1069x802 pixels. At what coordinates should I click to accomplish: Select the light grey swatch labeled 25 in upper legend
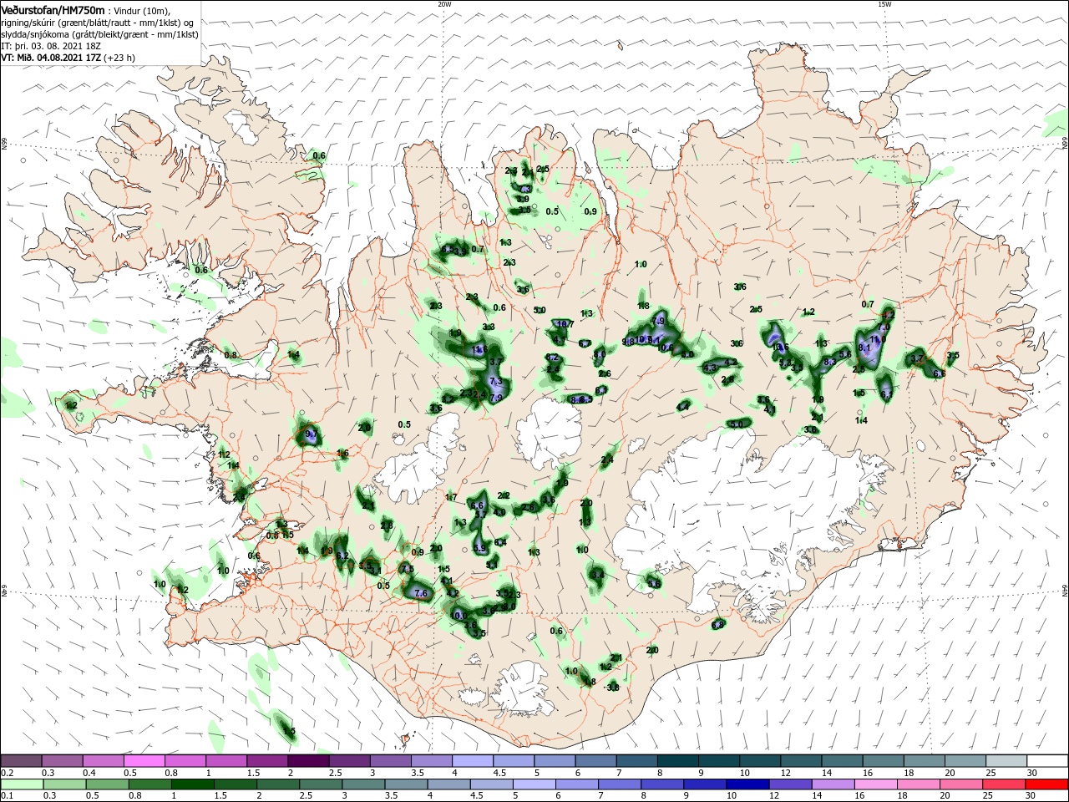(1006, 761)
